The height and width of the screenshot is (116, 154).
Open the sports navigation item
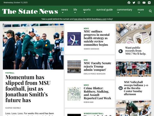87,10
